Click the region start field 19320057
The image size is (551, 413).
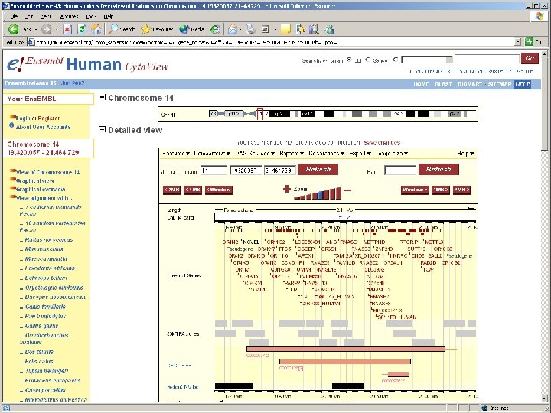[x=246, y=171]
